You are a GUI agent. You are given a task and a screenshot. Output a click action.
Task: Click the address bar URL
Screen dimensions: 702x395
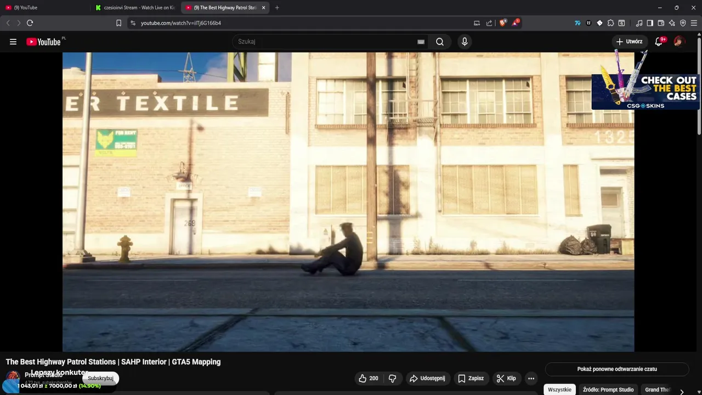tap(181, 23)
